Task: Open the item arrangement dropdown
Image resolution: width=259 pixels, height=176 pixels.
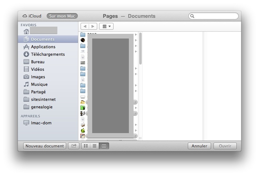Action: 106,26
